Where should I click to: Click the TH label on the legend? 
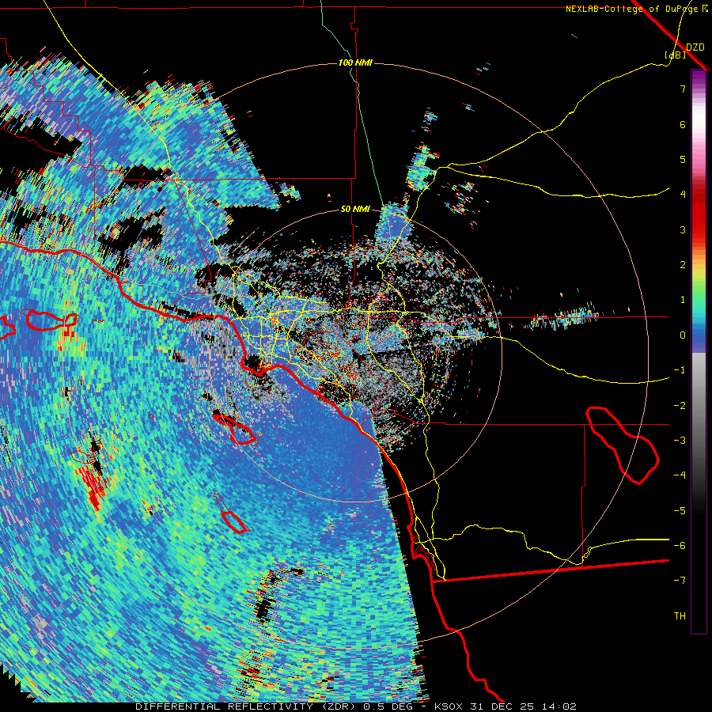[680, 616]
